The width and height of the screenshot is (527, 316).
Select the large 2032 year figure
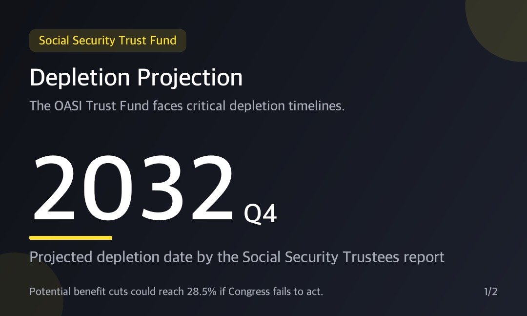[x=133, y=188]
